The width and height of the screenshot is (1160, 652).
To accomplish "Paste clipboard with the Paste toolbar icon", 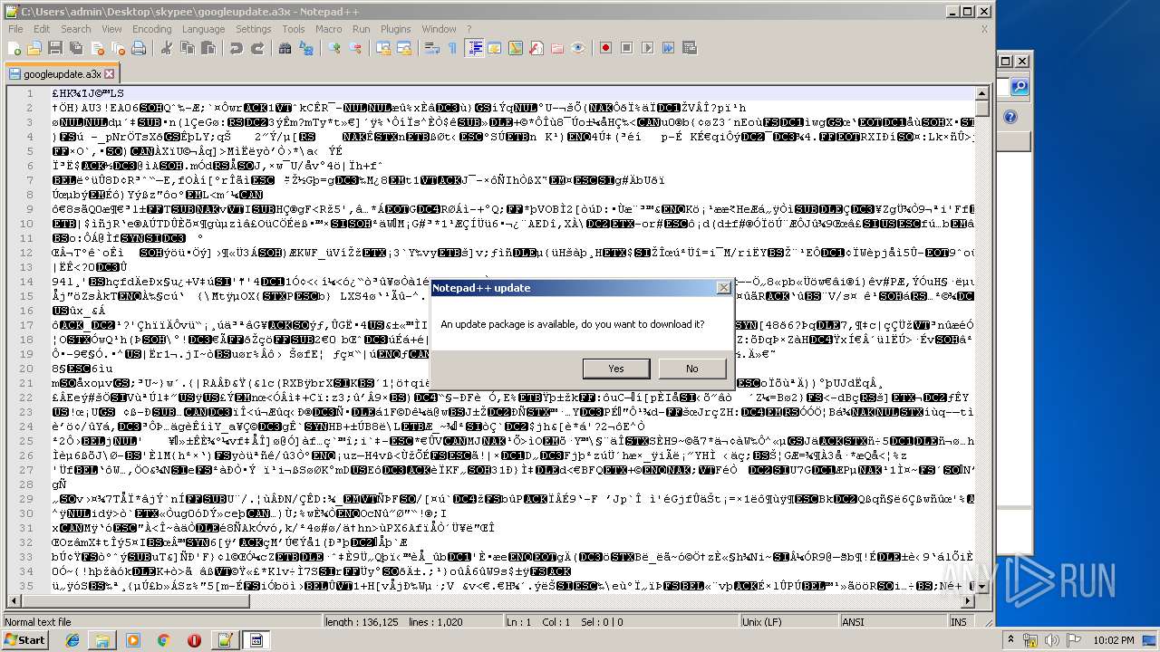I will tap(208, 48).
